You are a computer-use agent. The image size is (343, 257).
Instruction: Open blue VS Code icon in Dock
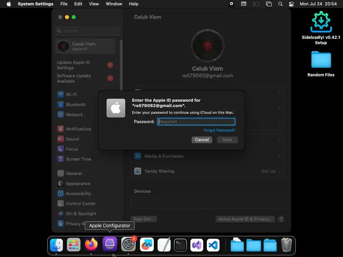click(213, 245)
